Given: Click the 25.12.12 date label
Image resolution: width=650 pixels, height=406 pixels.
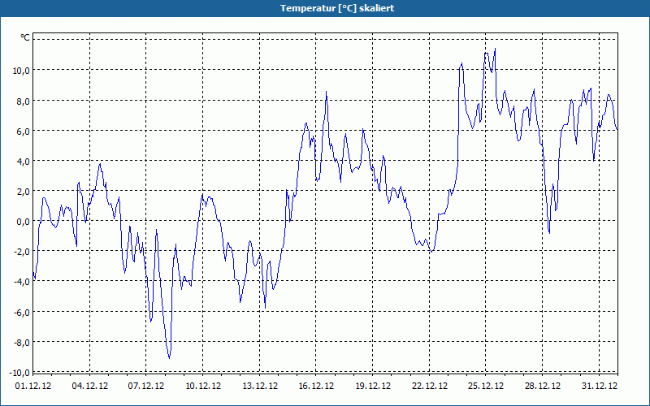Looking at the screenshot, I should 486,387.
